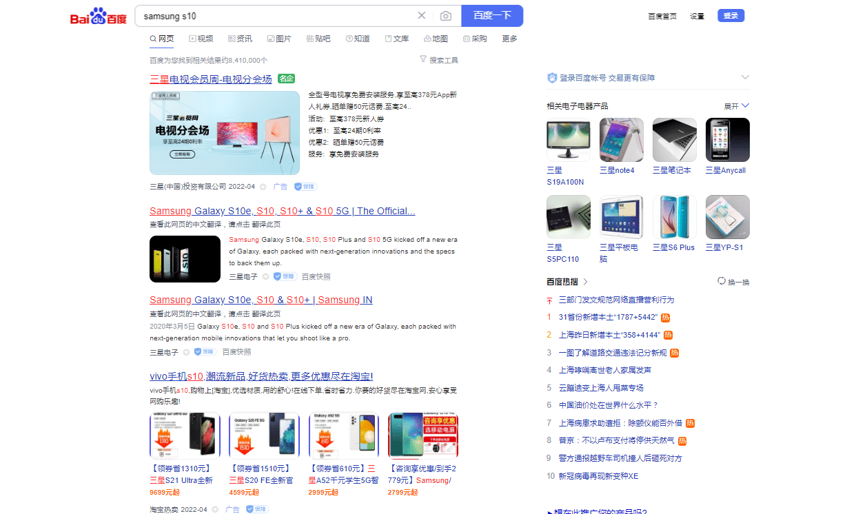Screen dimensions: 867x514
Task: Click the 名企 badge
Action: point(286,79)
